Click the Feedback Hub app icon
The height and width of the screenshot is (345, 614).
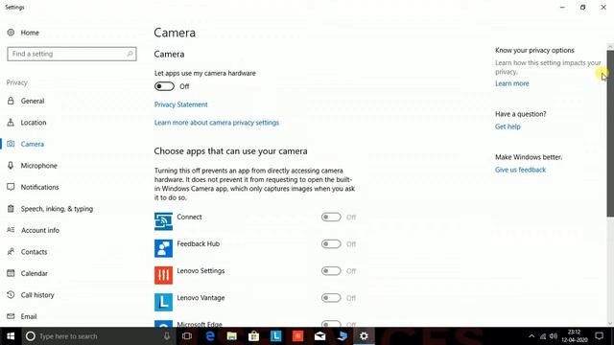coord(163,248)
